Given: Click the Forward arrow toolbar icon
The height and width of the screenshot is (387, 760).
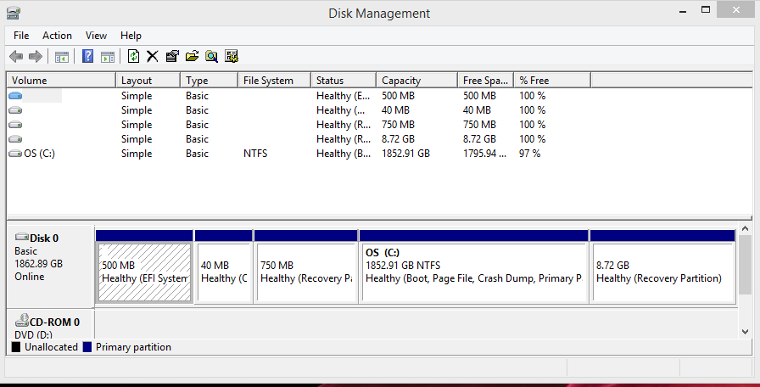Looking at the screenshot, I should click(x=36, y=56).
